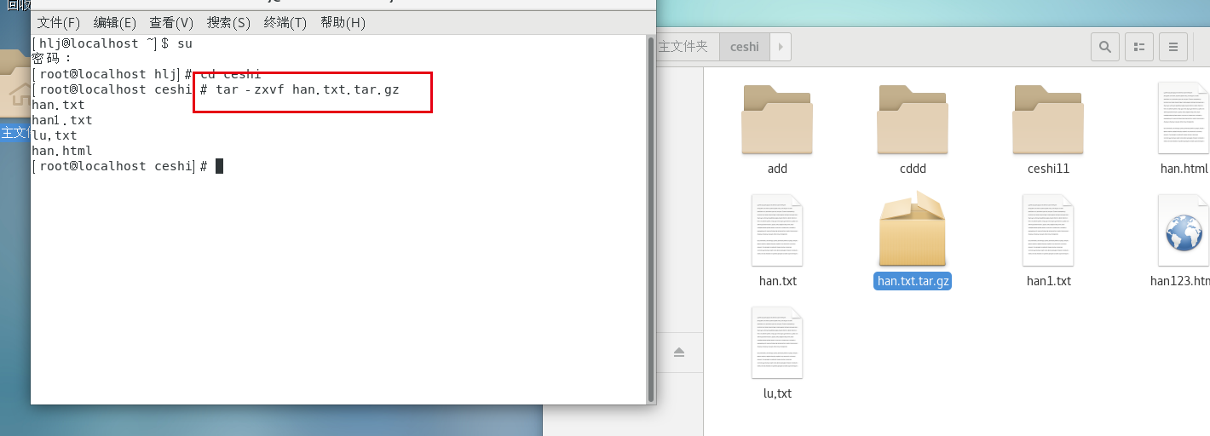This screenshot has height=436, width=1210.
Task: Click han.html line in terminal output
Action: 61,151
